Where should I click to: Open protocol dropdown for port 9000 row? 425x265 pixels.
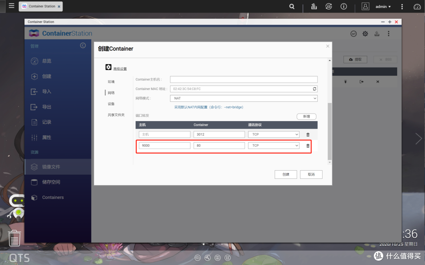(x=273, y=145)
